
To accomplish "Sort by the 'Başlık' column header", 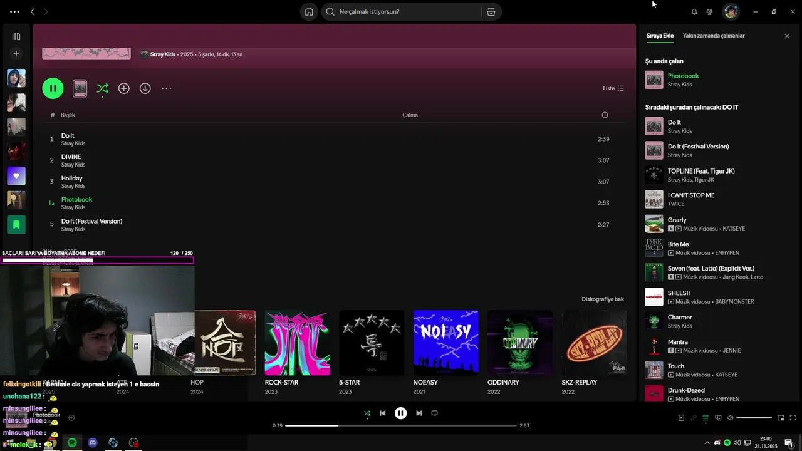I will (68, 115).
